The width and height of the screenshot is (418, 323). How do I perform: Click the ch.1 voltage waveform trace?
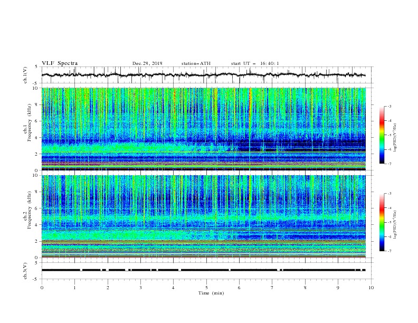[x=203, y=75]
